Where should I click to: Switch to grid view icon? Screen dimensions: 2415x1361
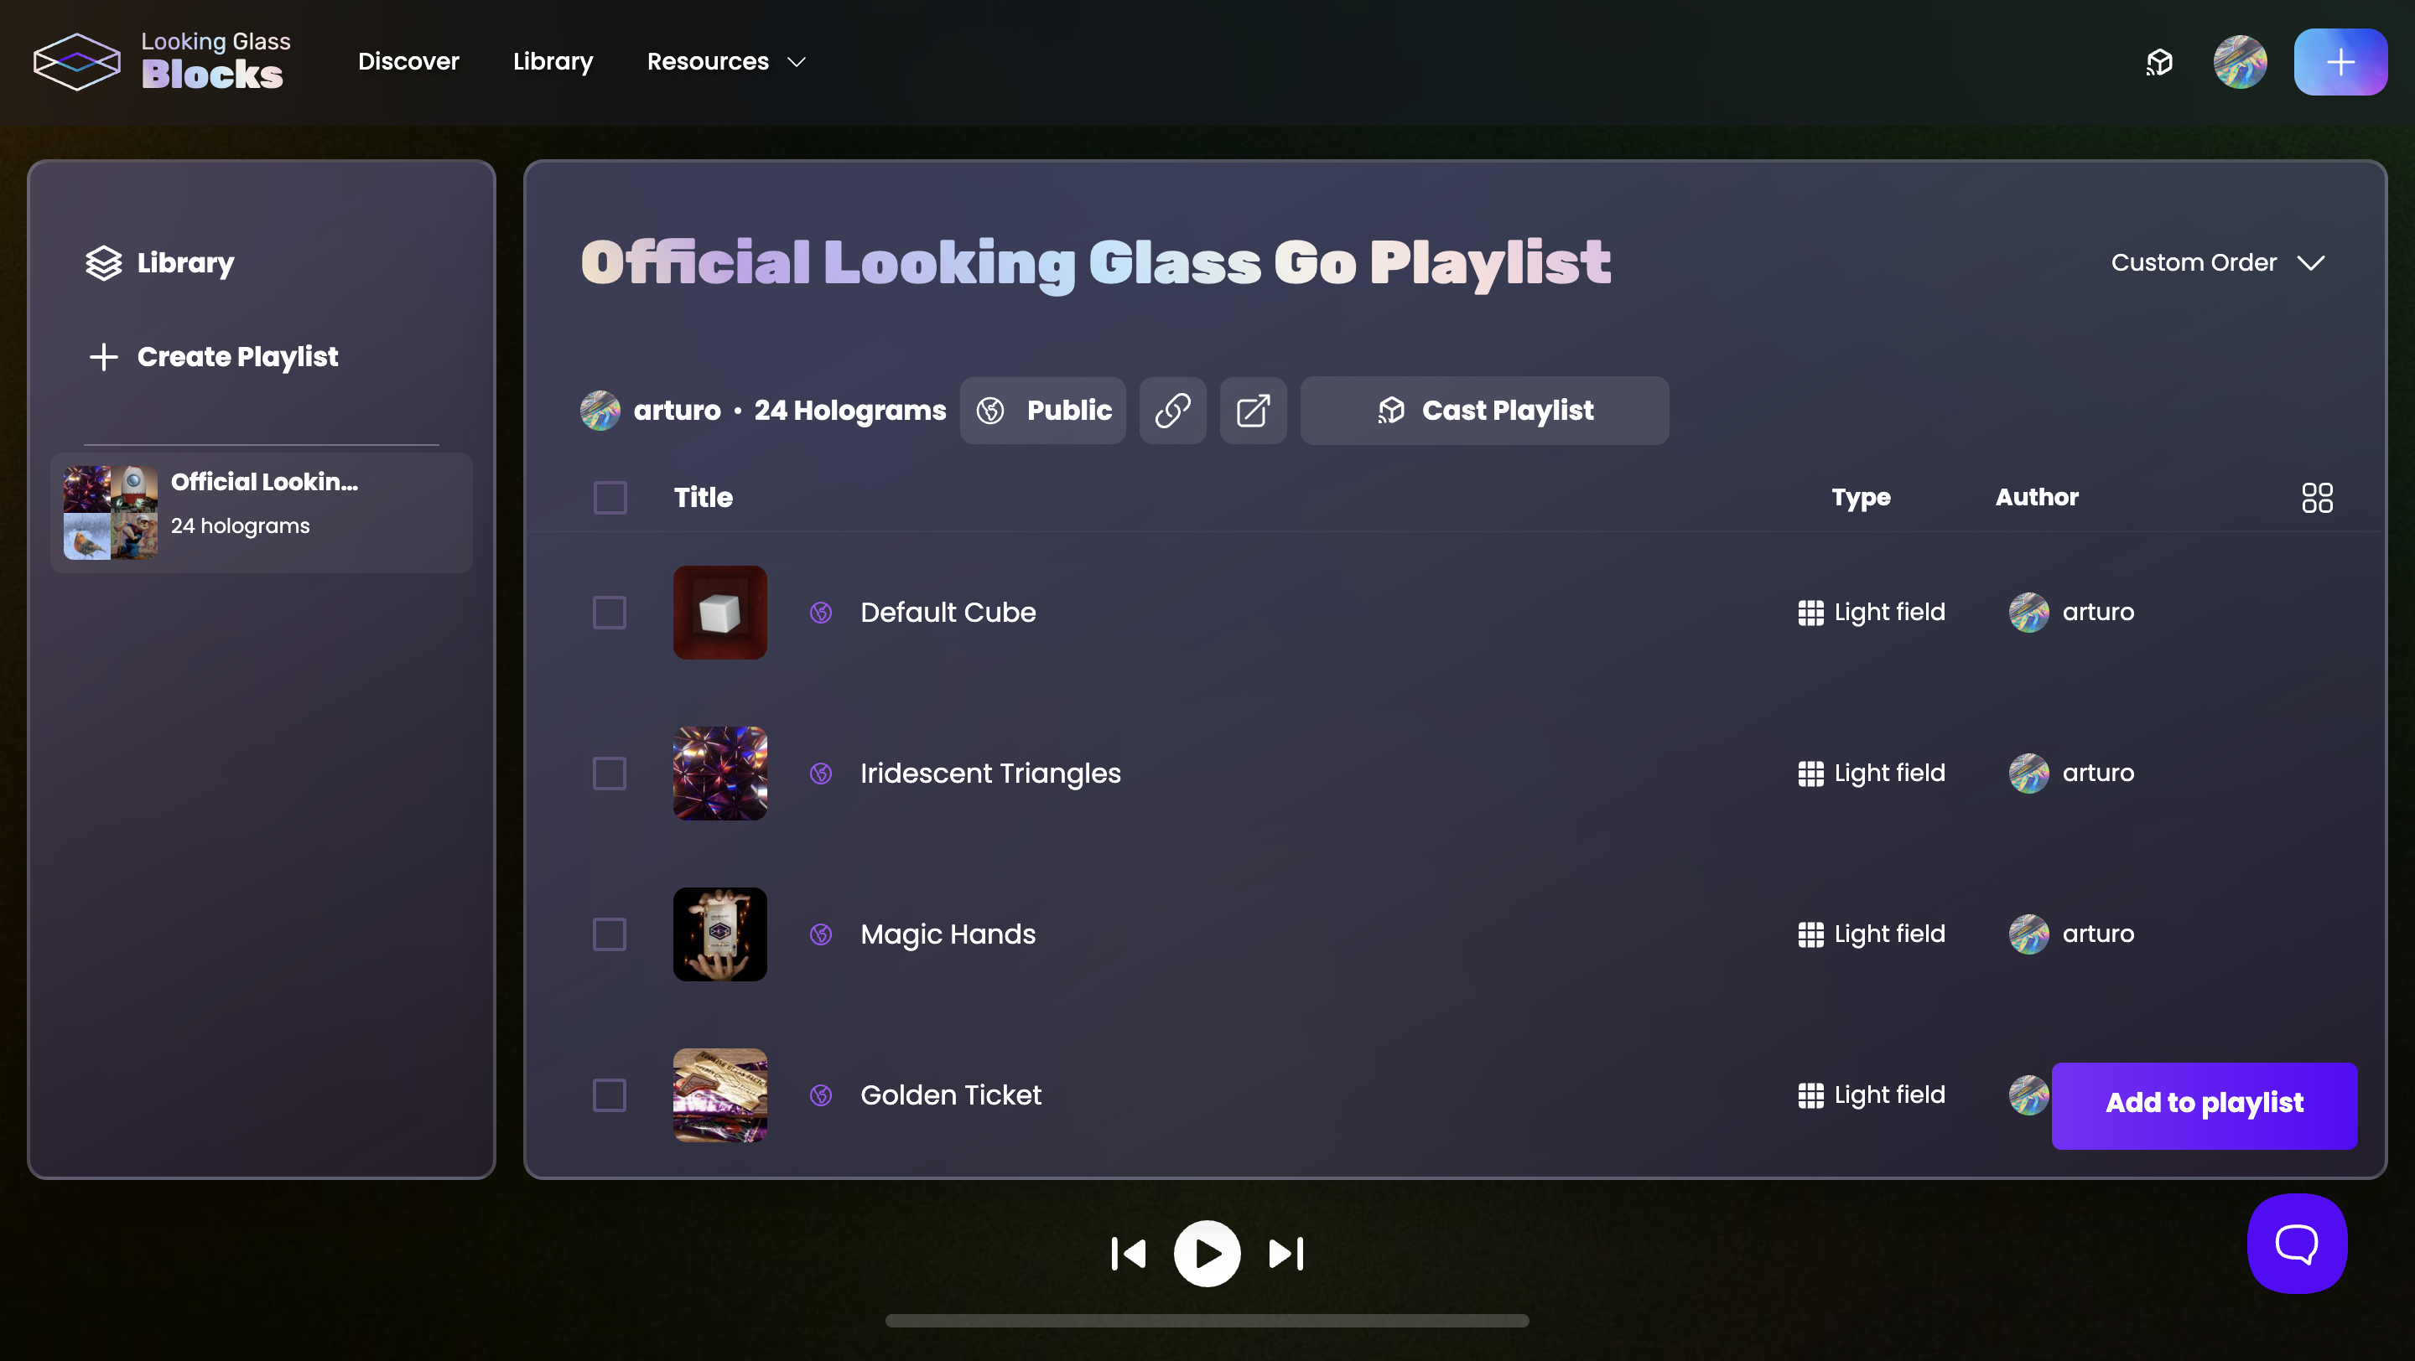point(2317,497)
